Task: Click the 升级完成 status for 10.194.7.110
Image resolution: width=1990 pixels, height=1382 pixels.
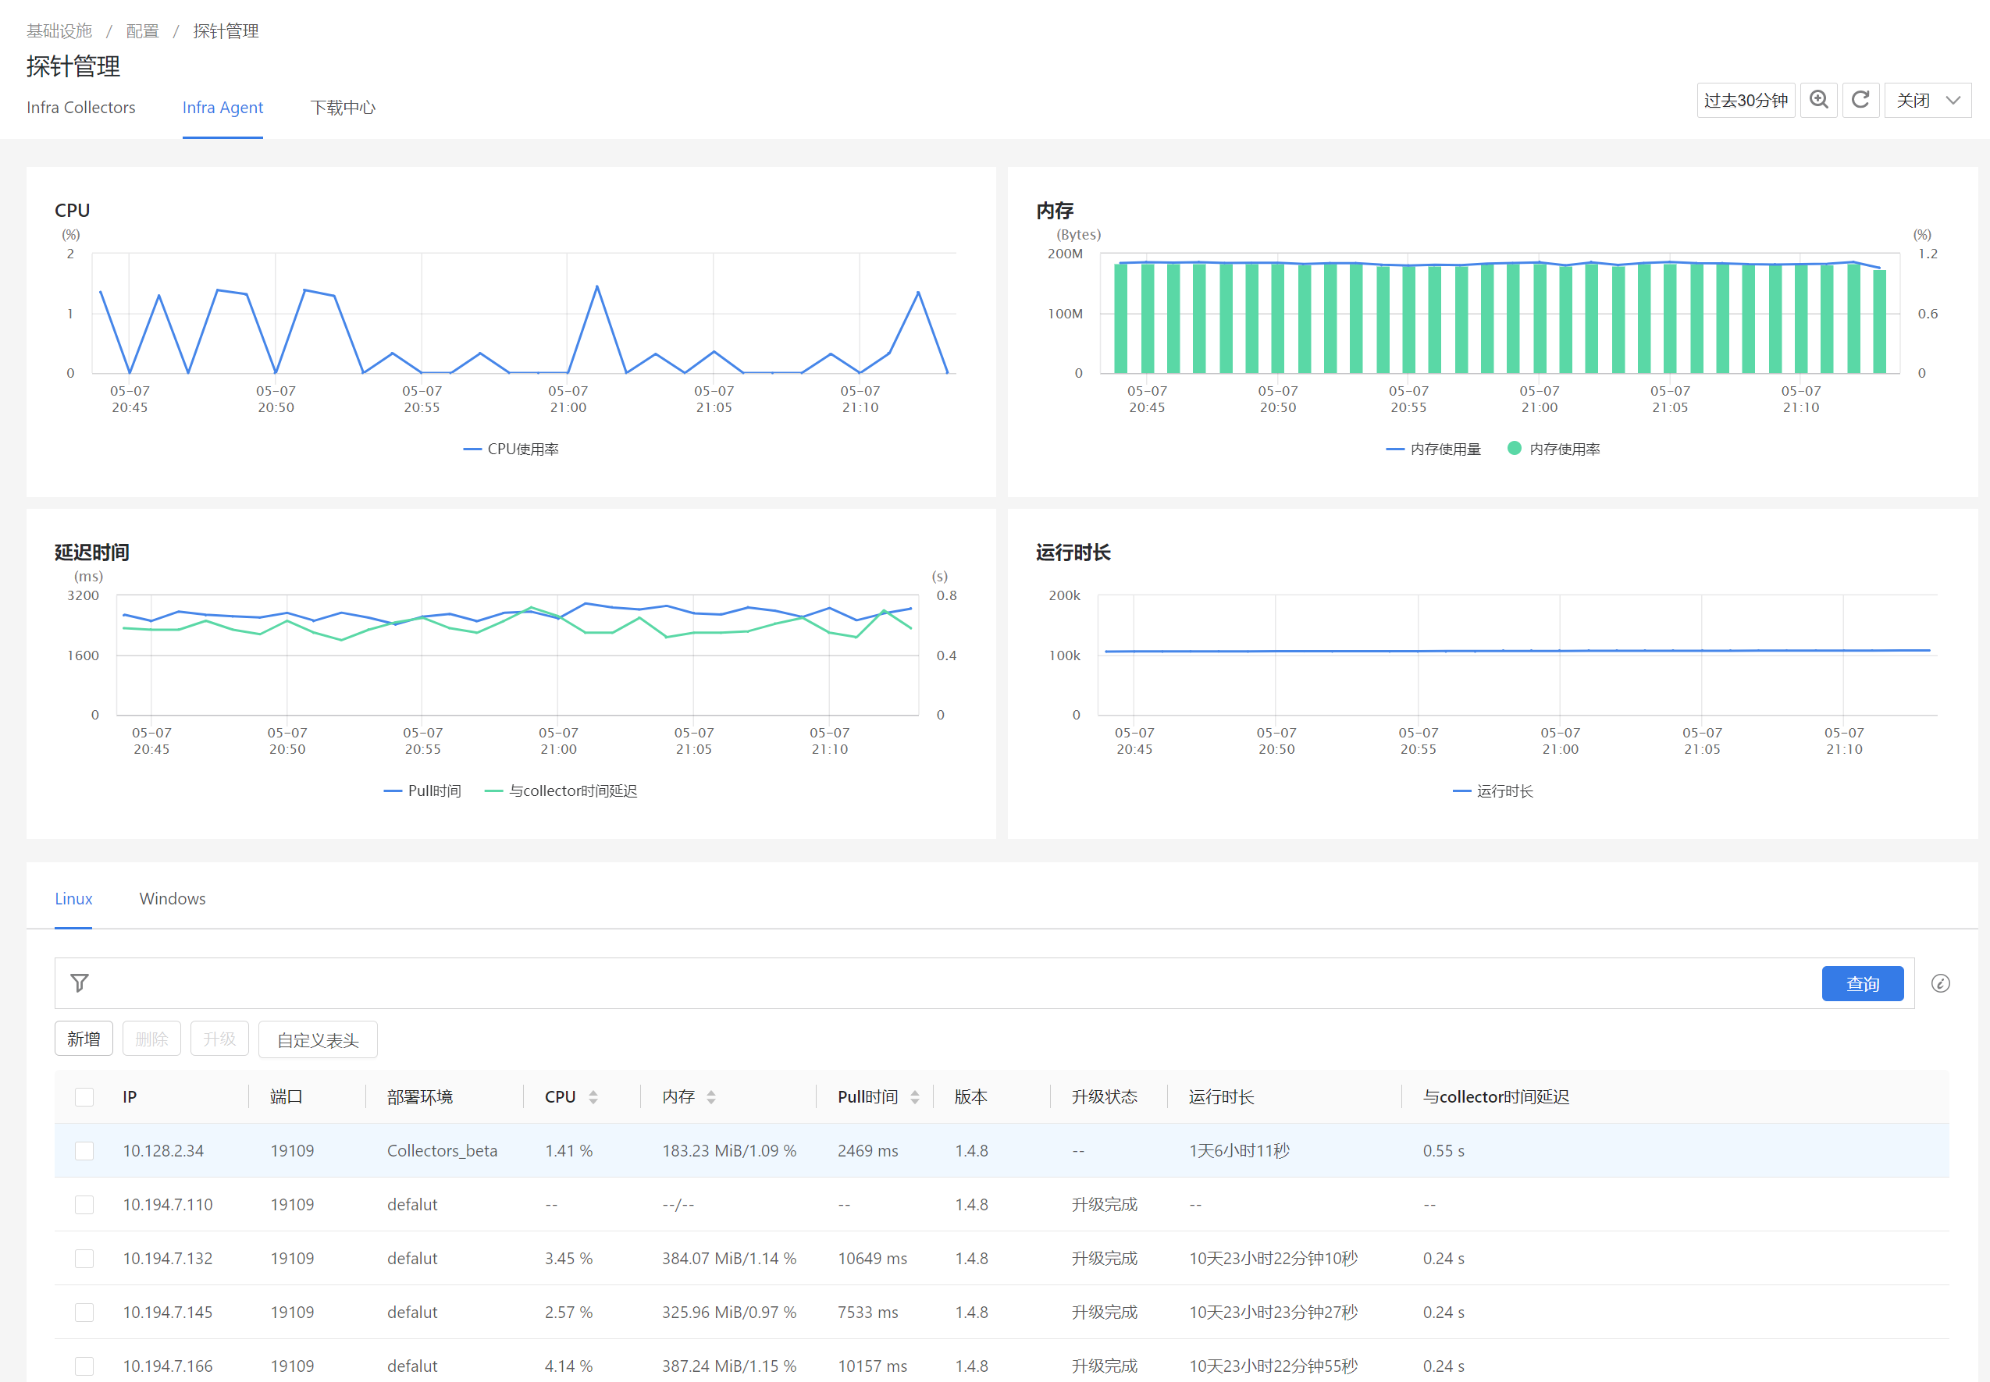Action: click(x=1105, y=1205)
